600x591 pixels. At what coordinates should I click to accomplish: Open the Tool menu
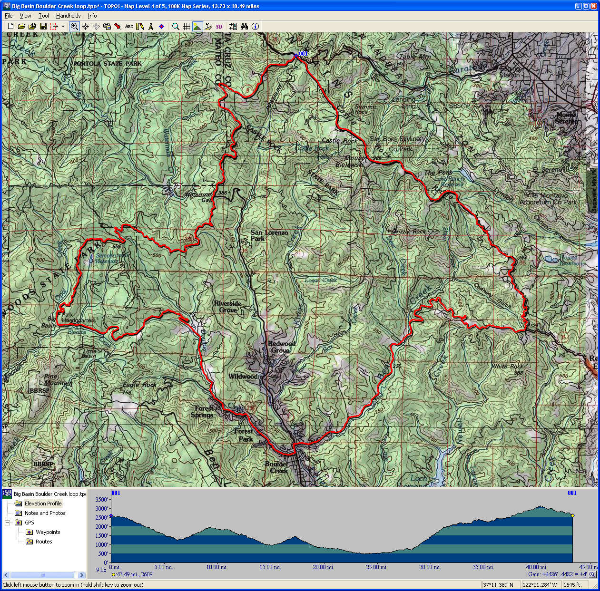click(44, 16)
